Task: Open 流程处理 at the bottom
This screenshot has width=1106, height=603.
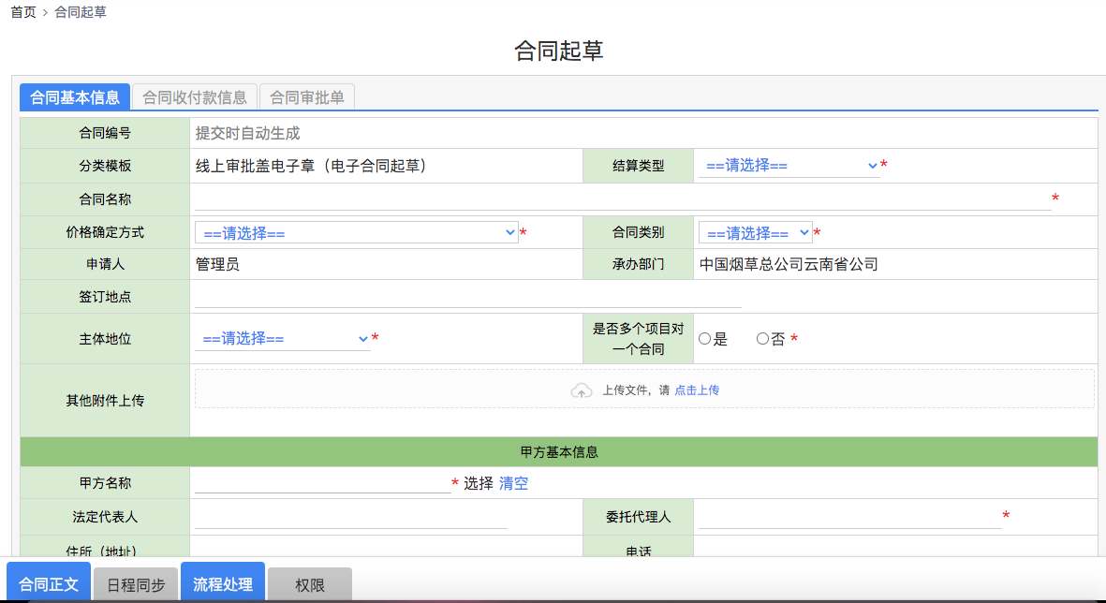Action: (223, 584)
